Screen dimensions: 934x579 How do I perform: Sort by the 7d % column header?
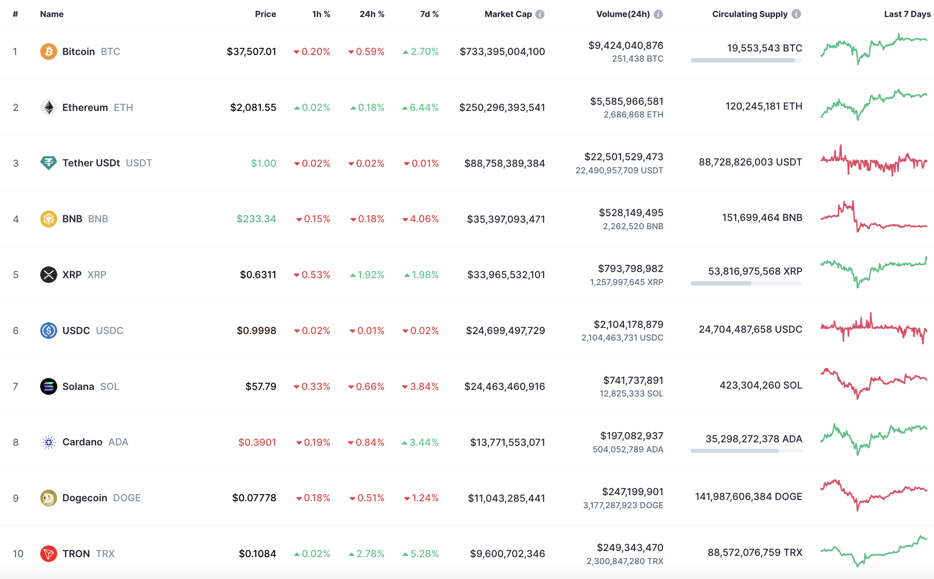click(x=429, y=14)
